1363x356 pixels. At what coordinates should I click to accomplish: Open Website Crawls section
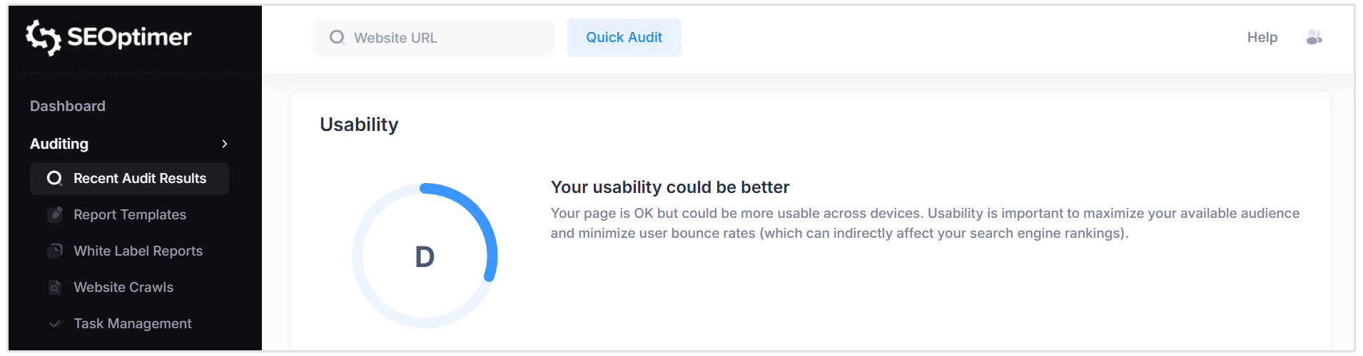point(123,288)
